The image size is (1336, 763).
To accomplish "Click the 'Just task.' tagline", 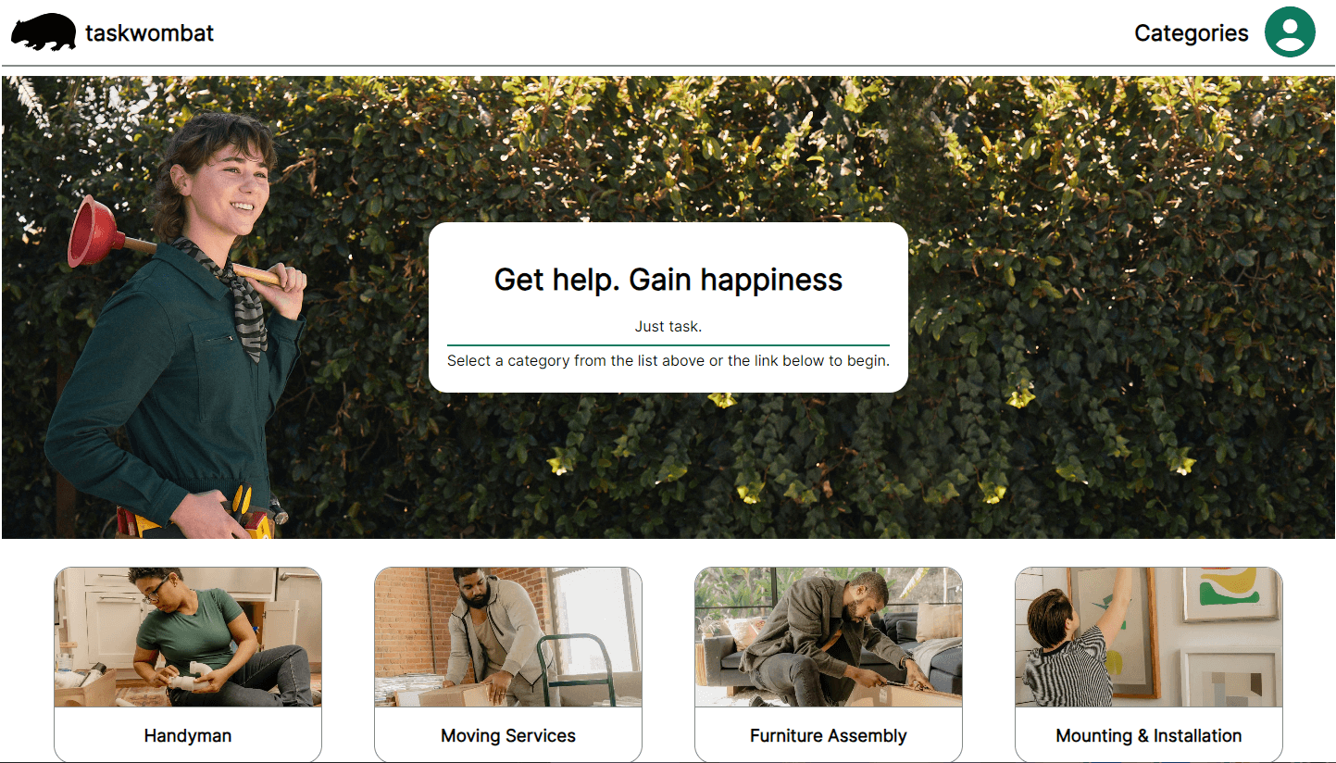I will click(x=668, y=326).
